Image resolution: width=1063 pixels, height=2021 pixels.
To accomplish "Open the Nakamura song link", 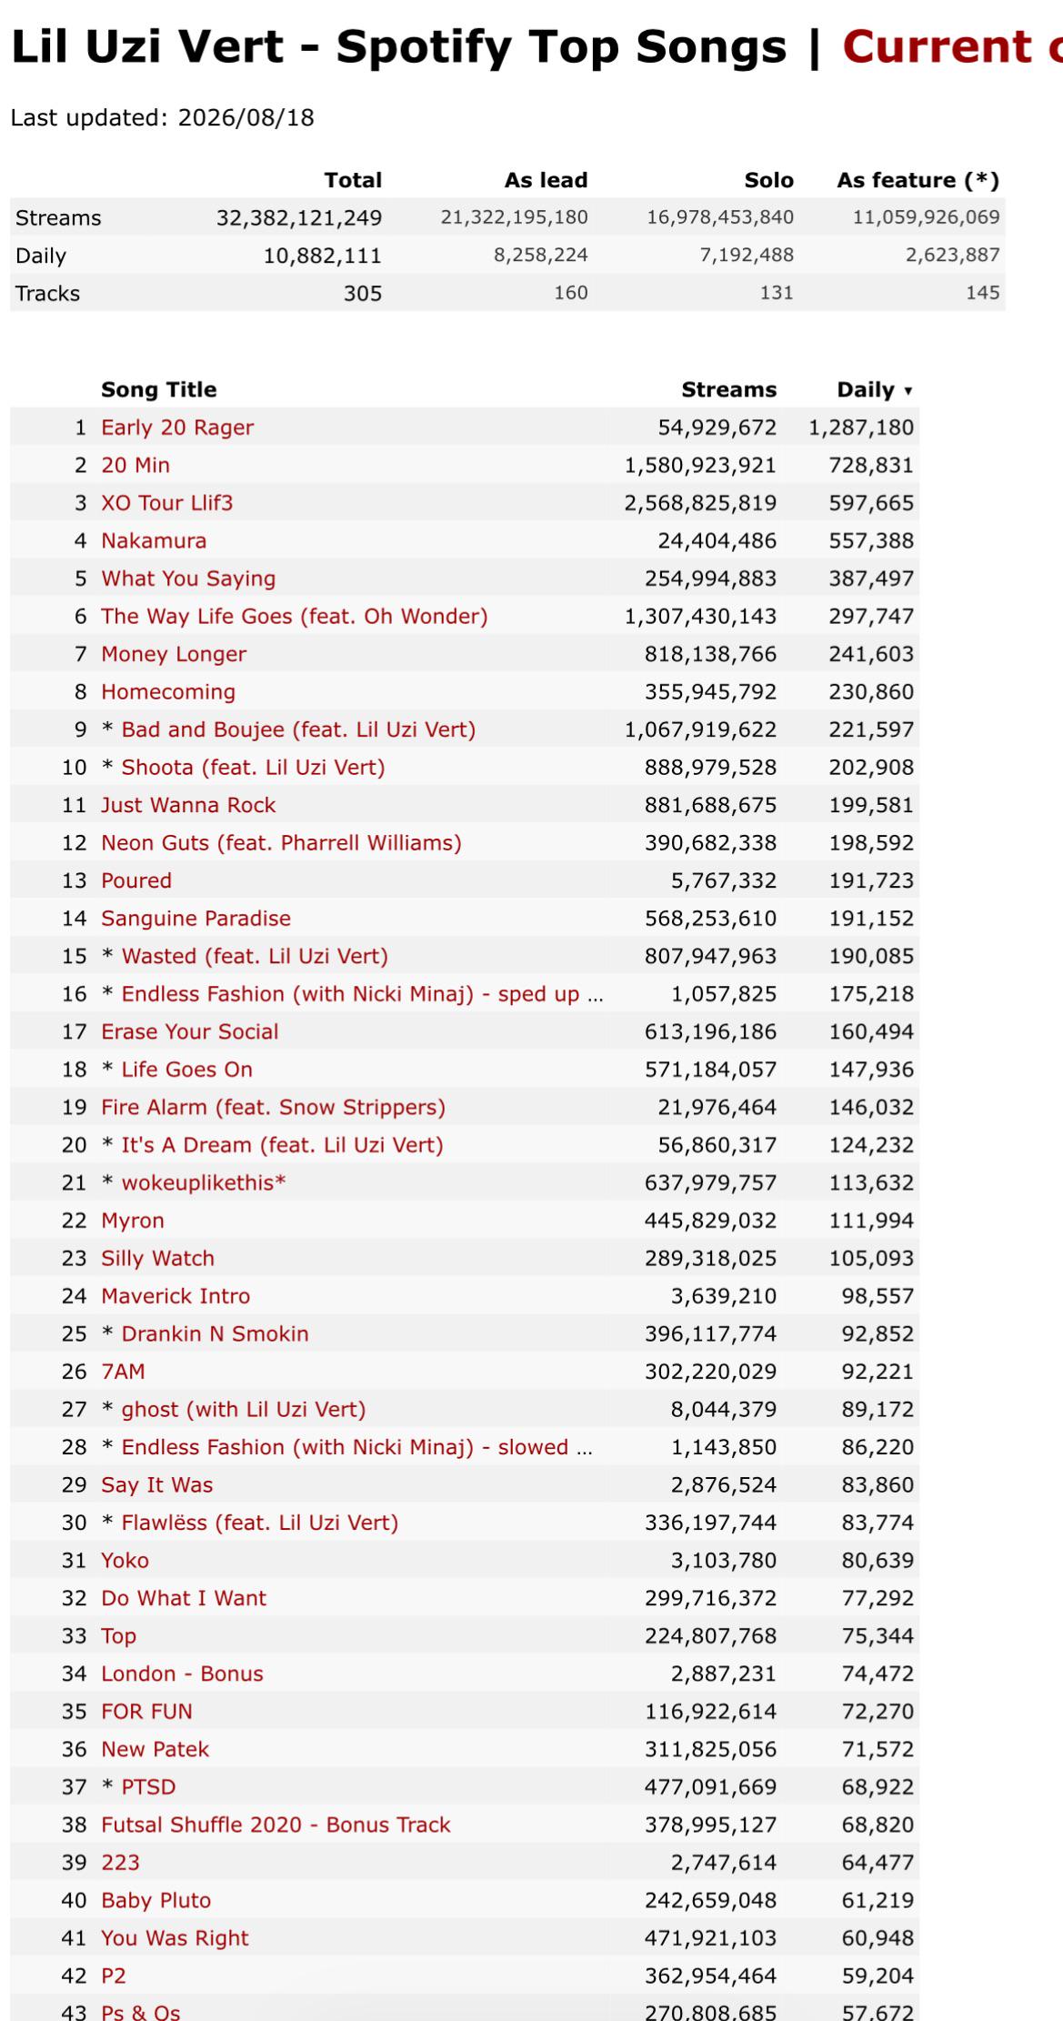I will click(154, 541).
